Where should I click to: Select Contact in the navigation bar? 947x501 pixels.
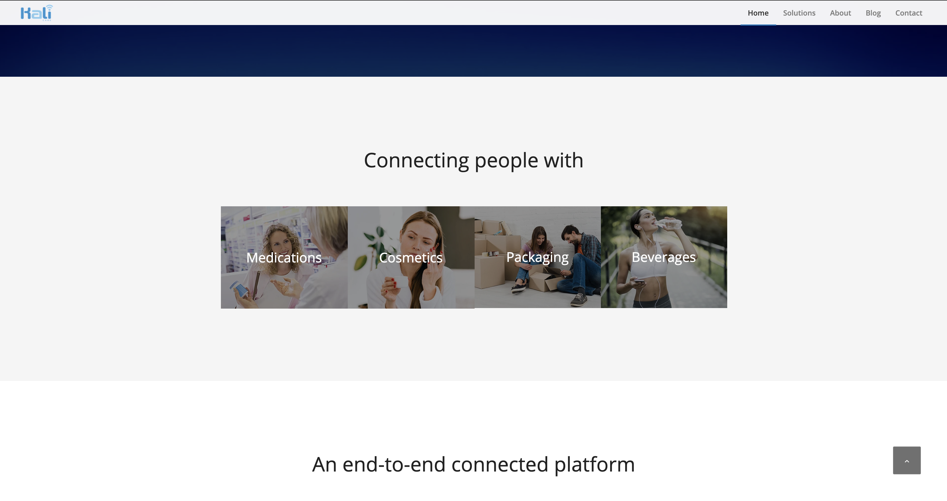click(909, 13)
